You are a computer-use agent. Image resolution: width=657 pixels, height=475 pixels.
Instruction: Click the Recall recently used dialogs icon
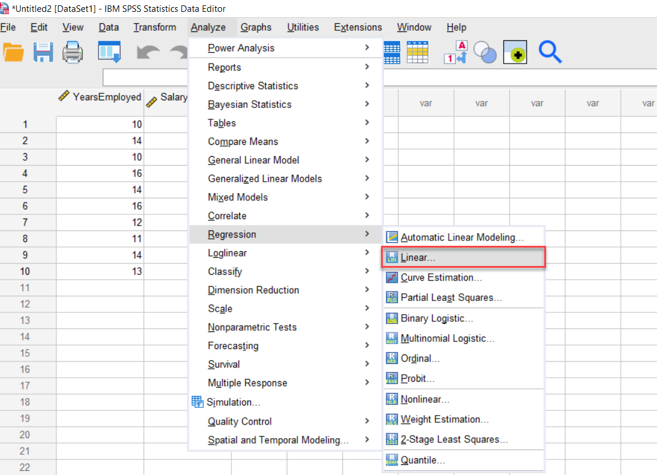pyautogui.click(x=109, y=52)
